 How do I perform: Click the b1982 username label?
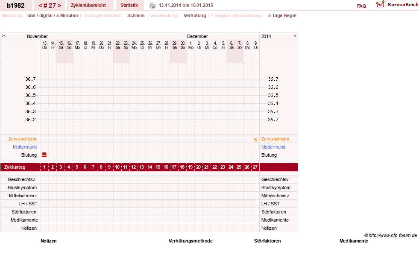16,6
